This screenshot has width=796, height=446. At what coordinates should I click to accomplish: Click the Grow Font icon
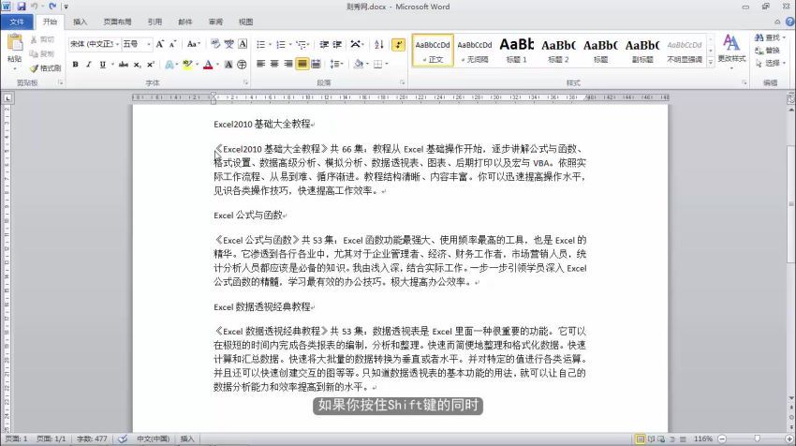[x=160, y=44]
